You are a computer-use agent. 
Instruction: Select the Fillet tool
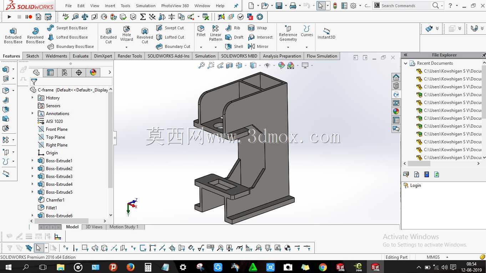pos(201,31)
